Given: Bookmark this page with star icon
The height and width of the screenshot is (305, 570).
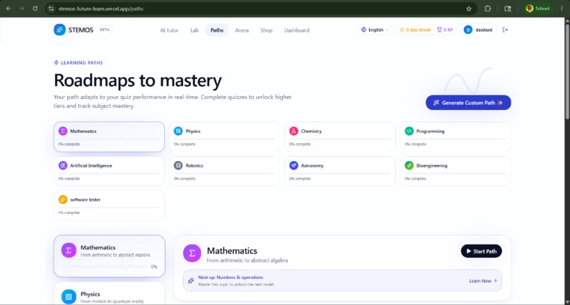Looking at the screenshot, I should coord(469,8).
